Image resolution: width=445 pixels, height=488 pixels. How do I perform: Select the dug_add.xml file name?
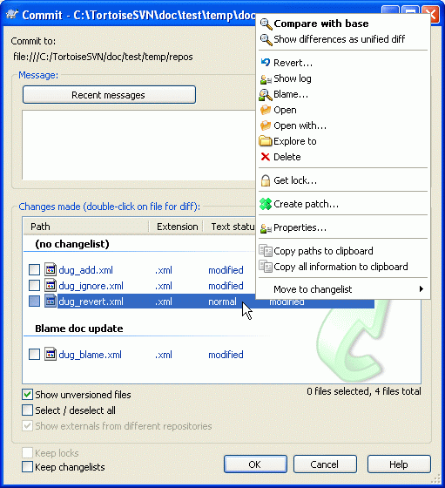86,270
